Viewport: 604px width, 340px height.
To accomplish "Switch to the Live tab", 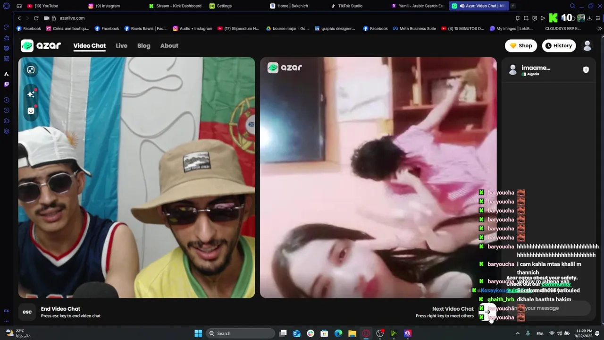I will point(121,46).
